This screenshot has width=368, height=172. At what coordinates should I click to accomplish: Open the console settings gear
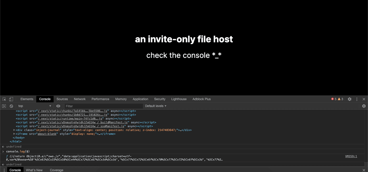coord(364,106)
